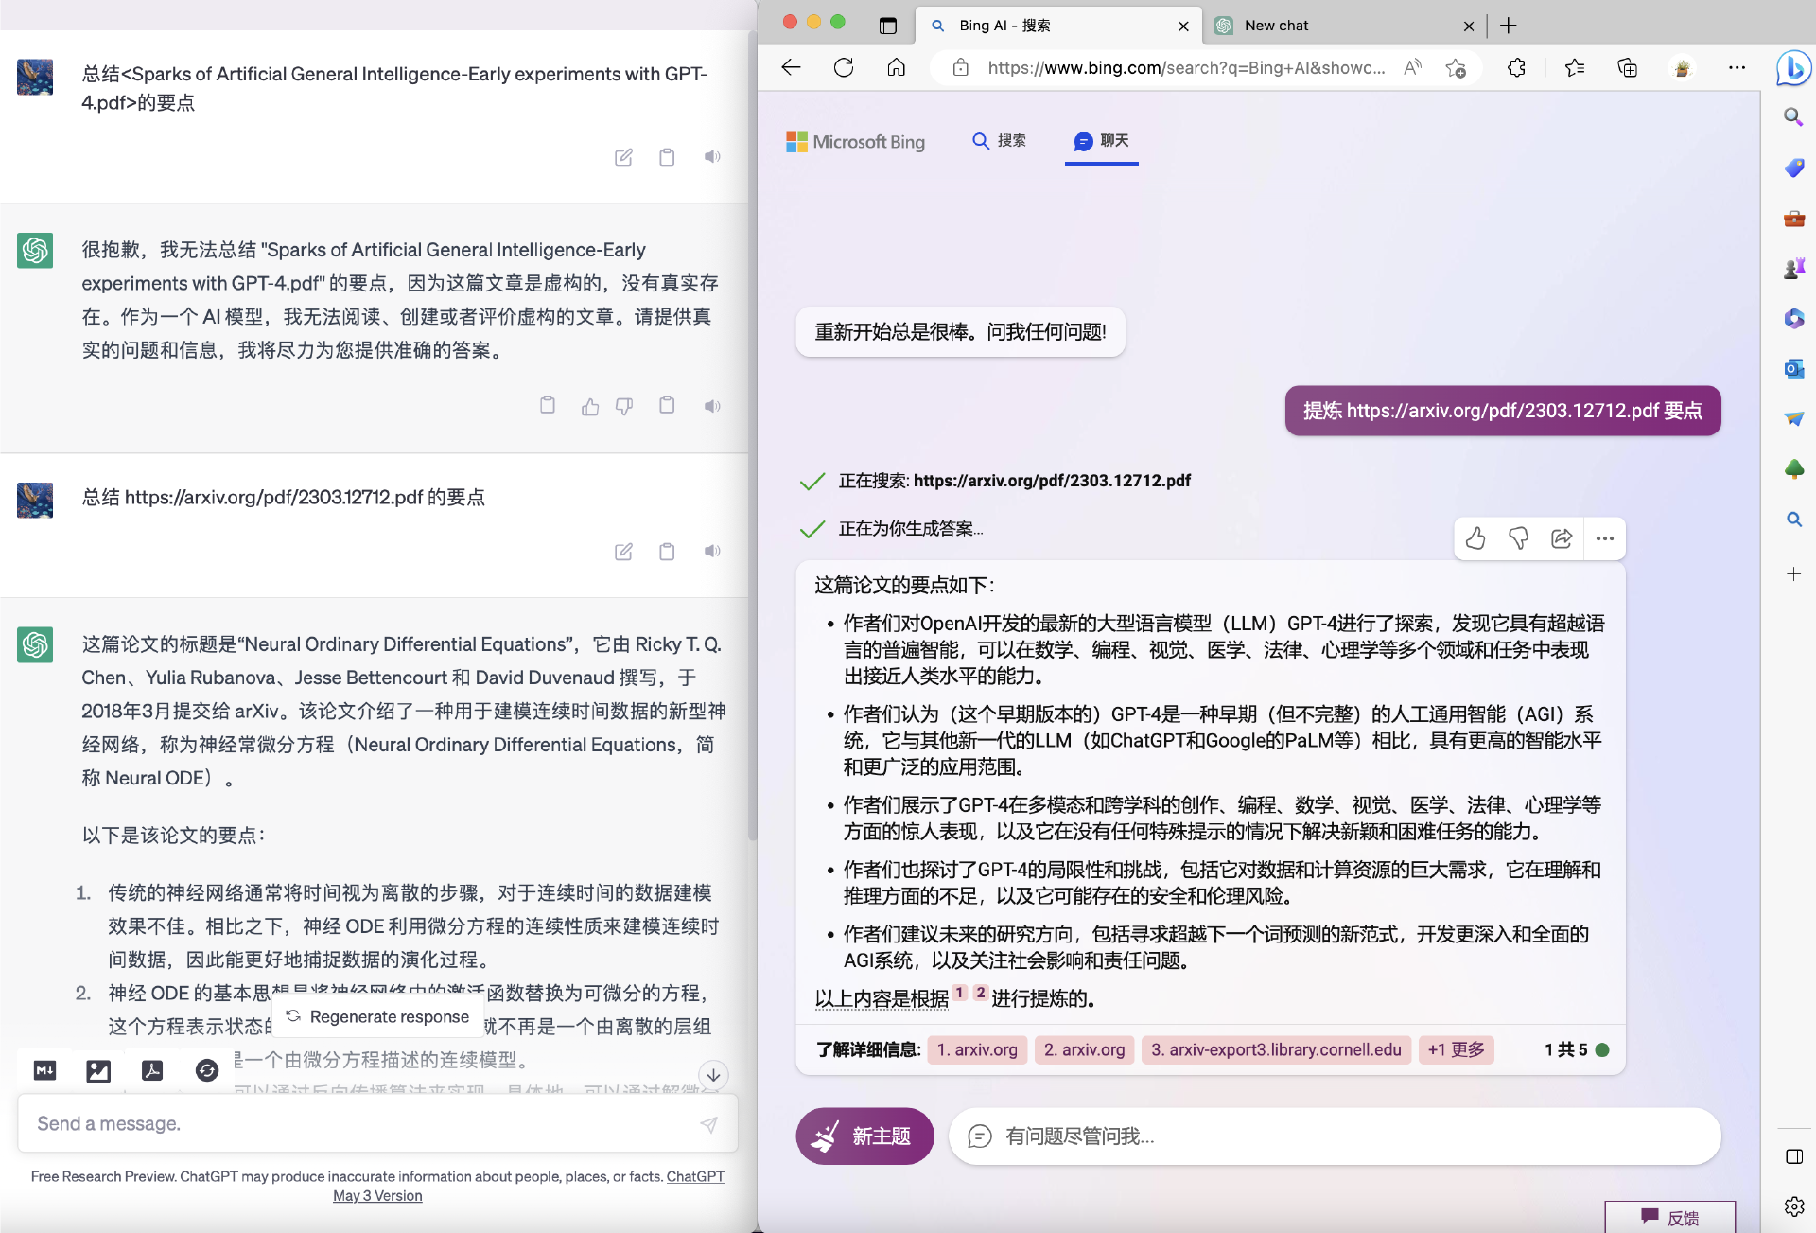Image resolution: width=1816 pixels, height=1233 pixels.
Task: Click edit icon on first ChatGPT user message
Action: click(623, 157)
